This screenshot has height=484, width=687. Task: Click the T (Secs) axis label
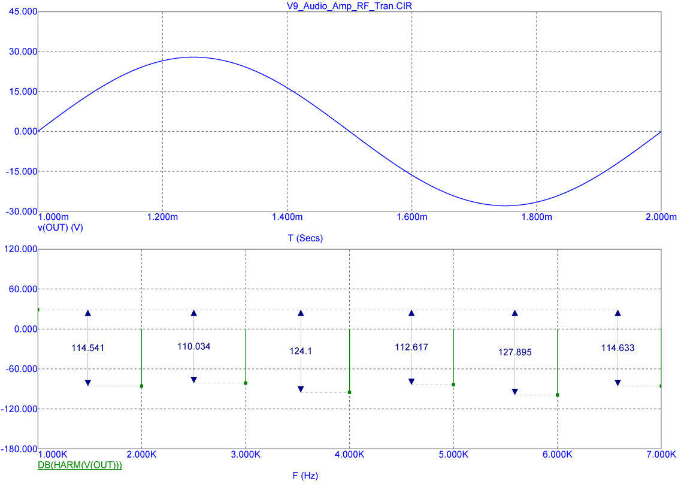click(305, 238)
